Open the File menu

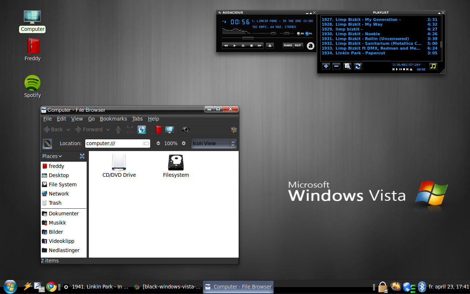(x=47, y=119)
